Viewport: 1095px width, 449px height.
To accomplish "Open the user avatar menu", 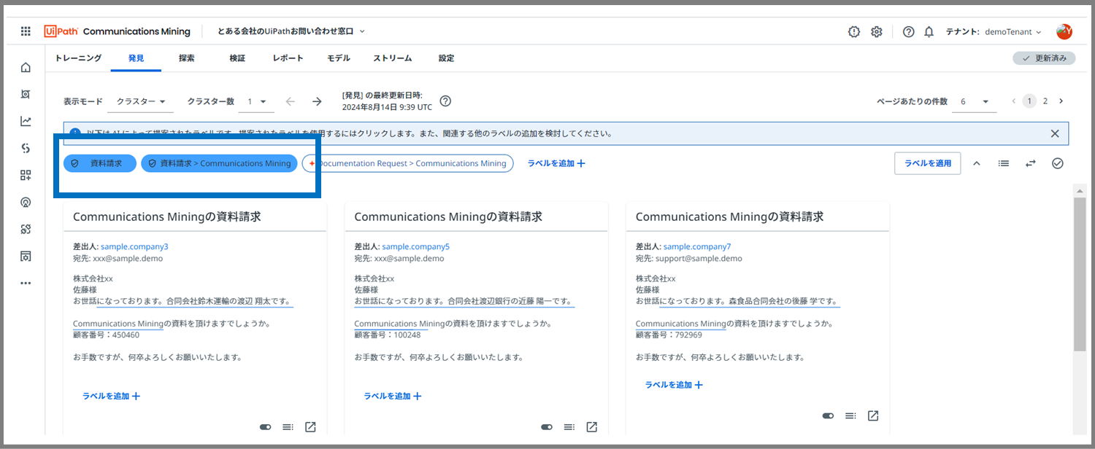I will click(x=1064, y=31).
